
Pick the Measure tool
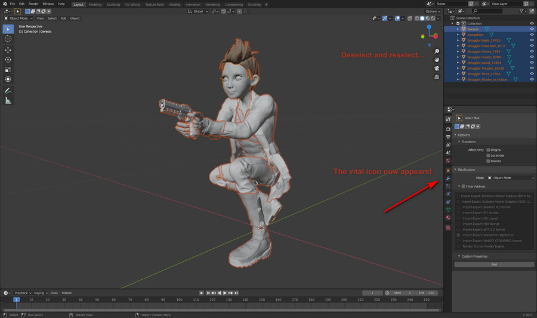[8, 101]
